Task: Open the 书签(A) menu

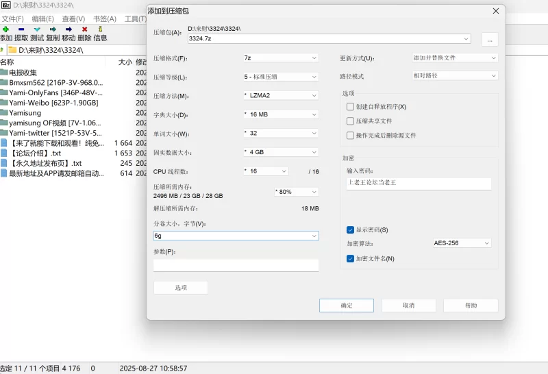Action: (x=105, y=19)
